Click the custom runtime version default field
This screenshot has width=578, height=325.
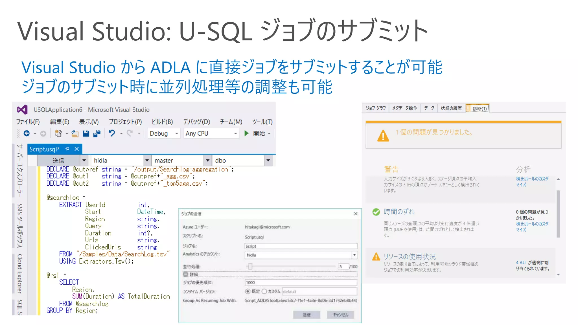[319, 291]
